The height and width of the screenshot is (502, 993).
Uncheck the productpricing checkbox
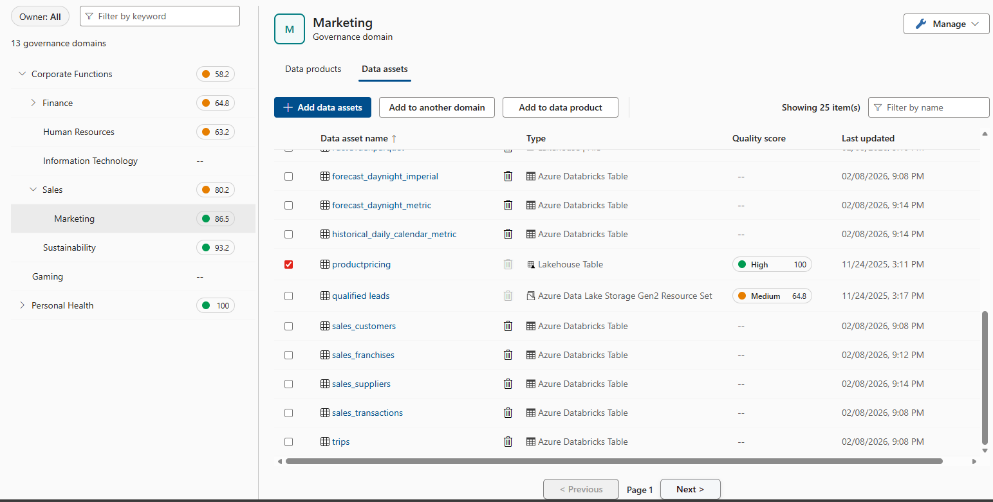click(x=288, y=264)
